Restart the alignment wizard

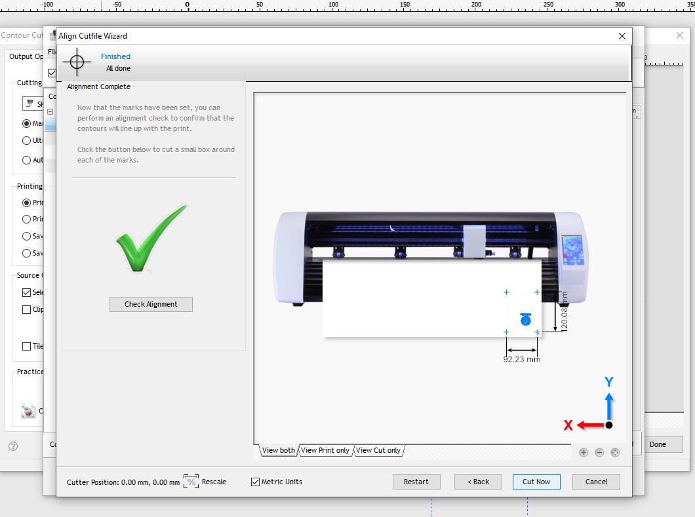click(416, 482)
